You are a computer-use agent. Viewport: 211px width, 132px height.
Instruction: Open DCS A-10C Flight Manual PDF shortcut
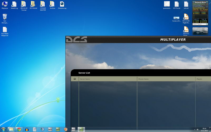186,18
